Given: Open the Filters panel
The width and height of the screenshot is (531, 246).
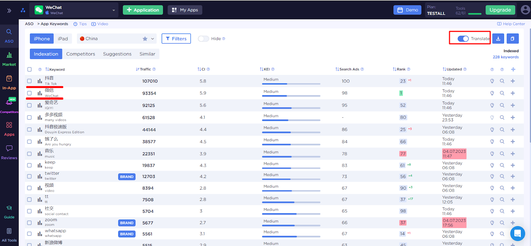Looking at the screenshot, I should point(176,39).
